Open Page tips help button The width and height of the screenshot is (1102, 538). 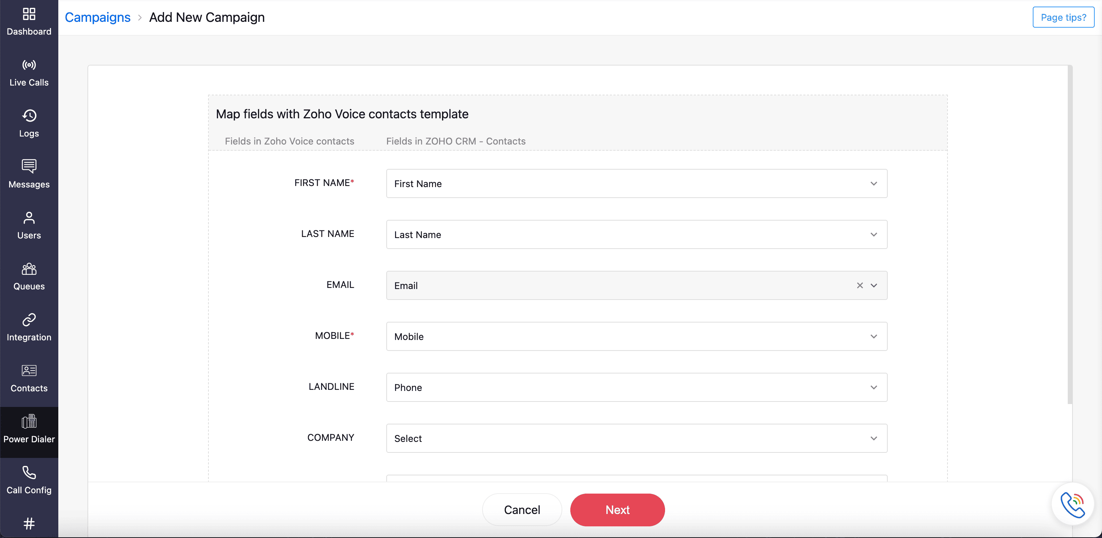pyautogui.click(x=1063, y=17)
